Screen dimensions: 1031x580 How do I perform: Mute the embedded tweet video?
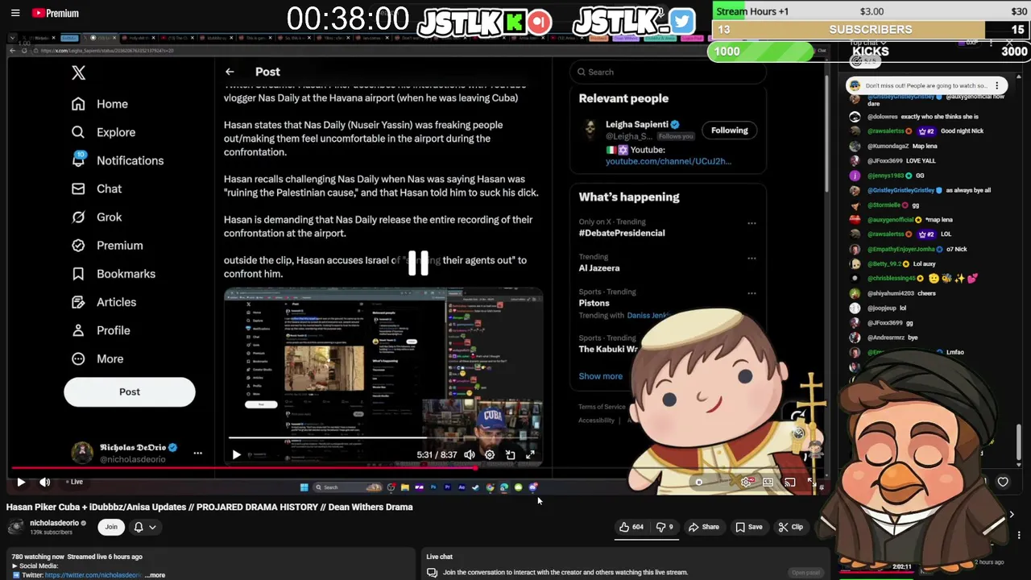coord(470,455)
